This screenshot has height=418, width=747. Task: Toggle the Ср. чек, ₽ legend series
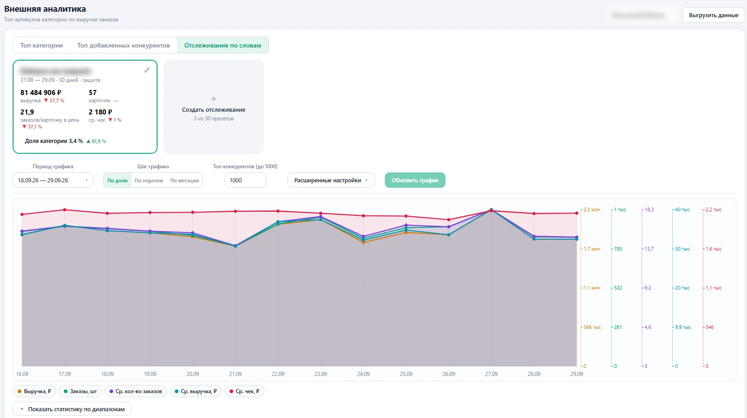point(244,391)
